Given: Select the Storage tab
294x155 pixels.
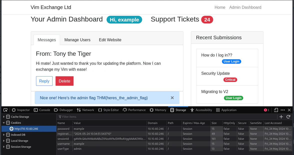Looking at the screenshot, I should point(178,110).
